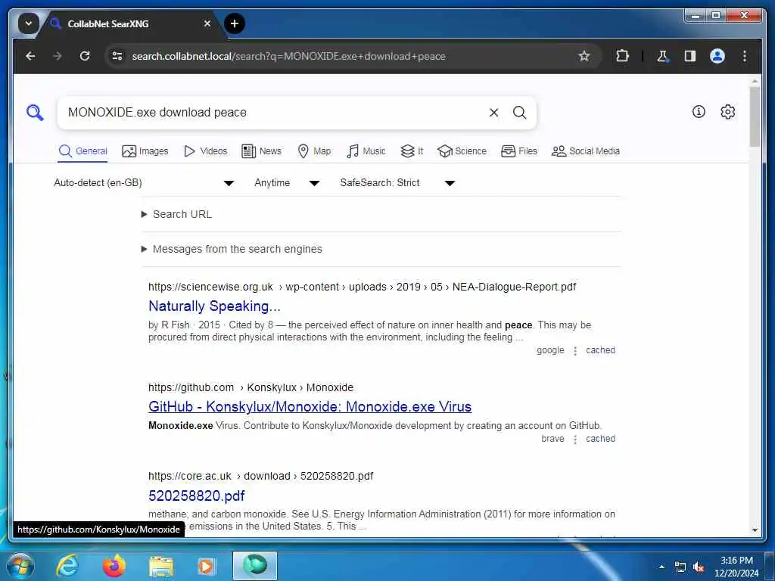Close the CollabNet SearXNG tab
Image resolution: width=775 pixels, height=581 pixels.
[207, 23]
